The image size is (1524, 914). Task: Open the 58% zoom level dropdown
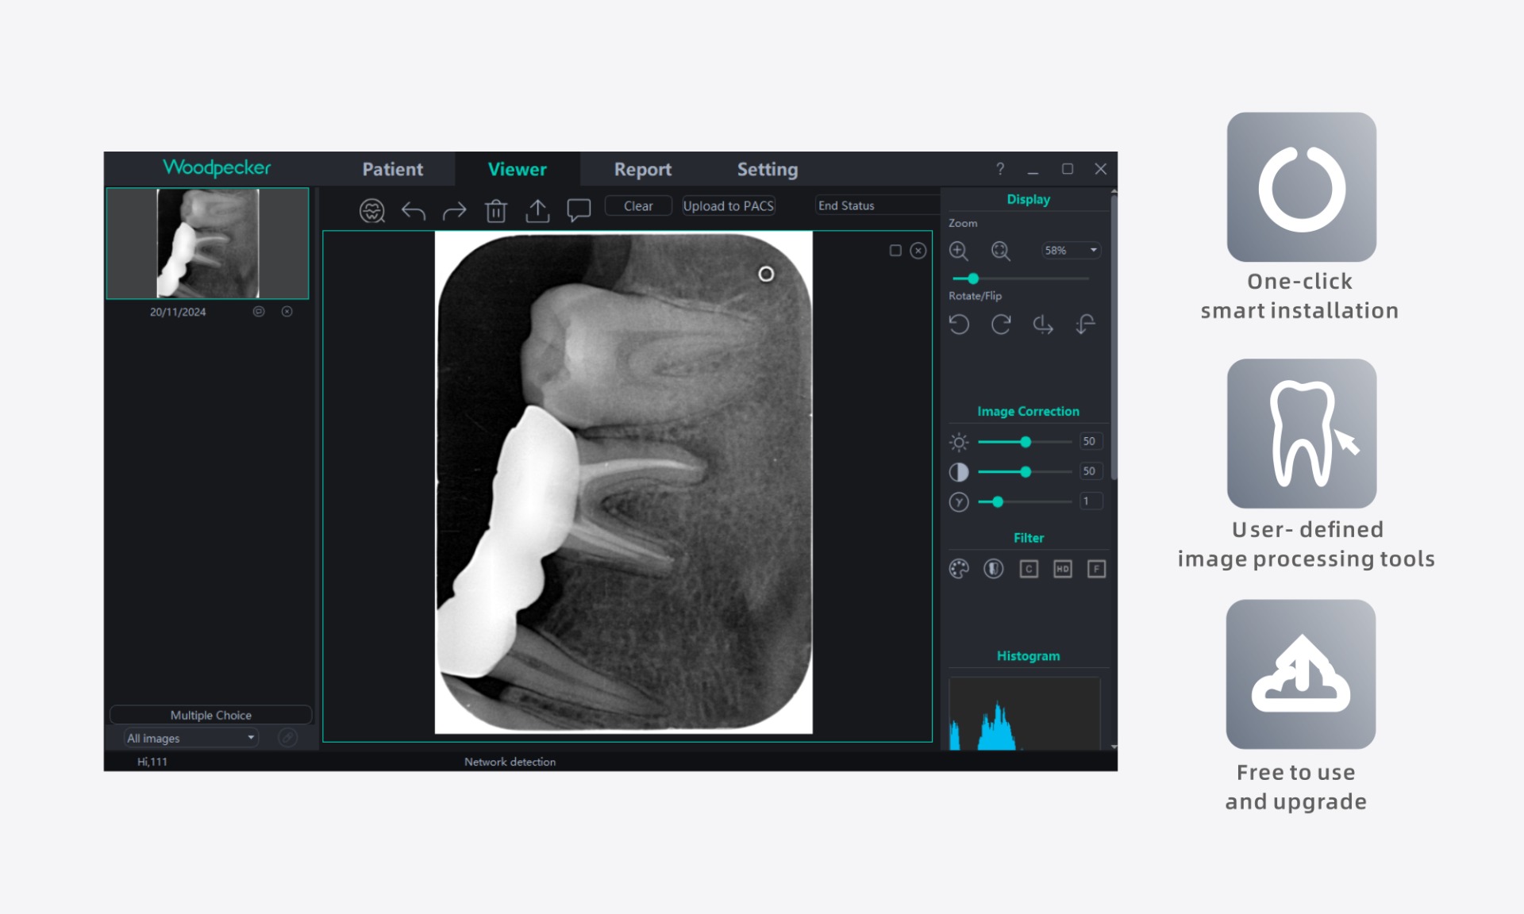[1092, 251]
